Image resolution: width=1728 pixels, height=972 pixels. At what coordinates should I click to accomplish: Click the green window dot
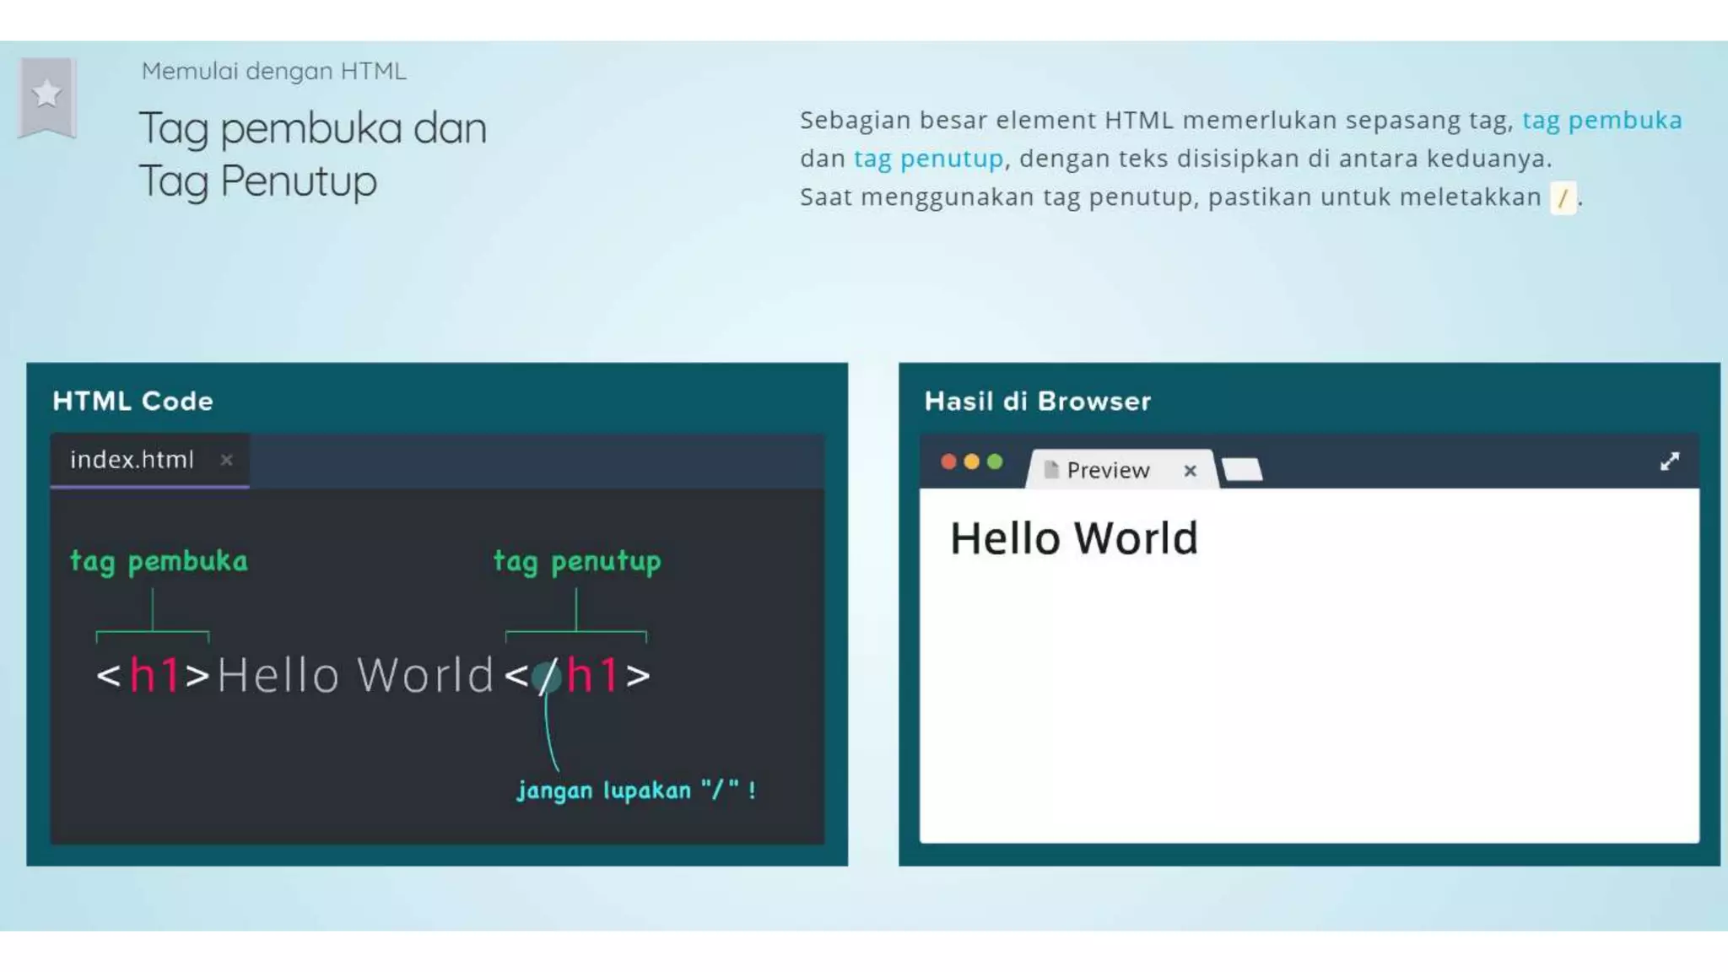pos(995,462)
